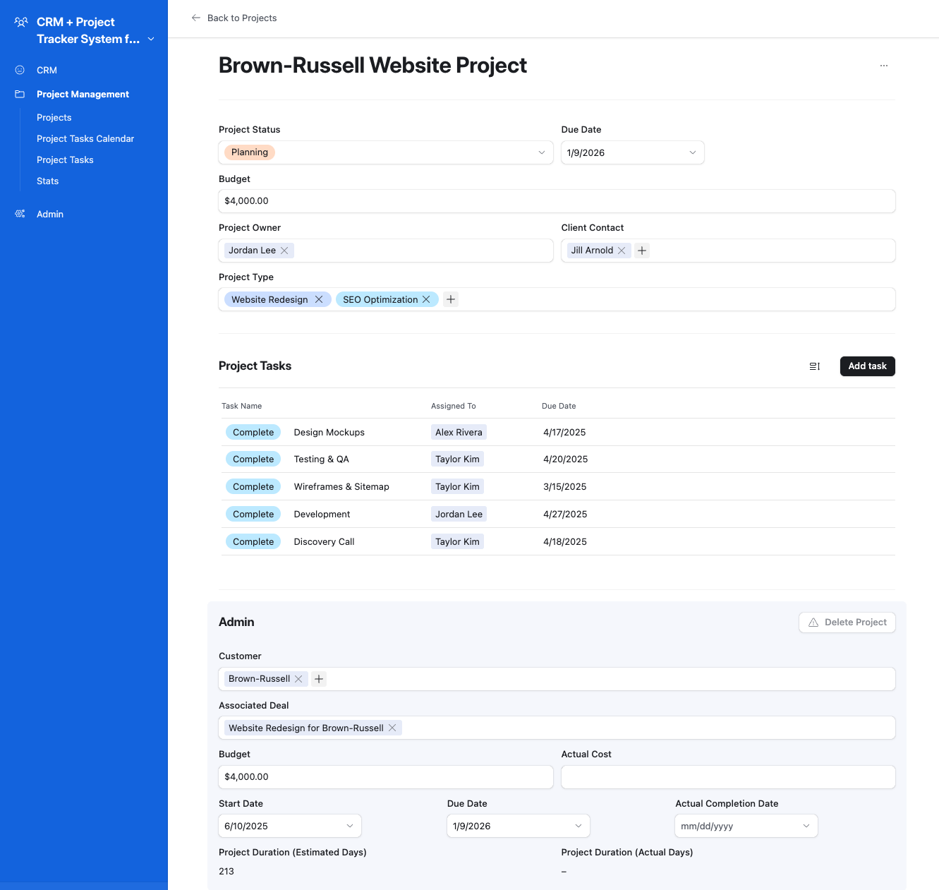The width and height of the screenshot is (939, 890).
Task: Select the CRM smiley icon in sidebar
Action: tap(20, 70)
